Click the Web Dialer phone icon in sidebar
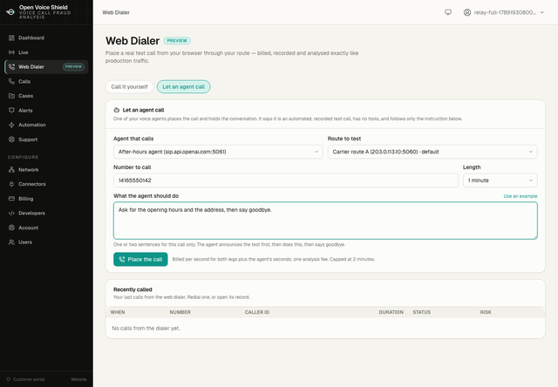 (11, 67)
